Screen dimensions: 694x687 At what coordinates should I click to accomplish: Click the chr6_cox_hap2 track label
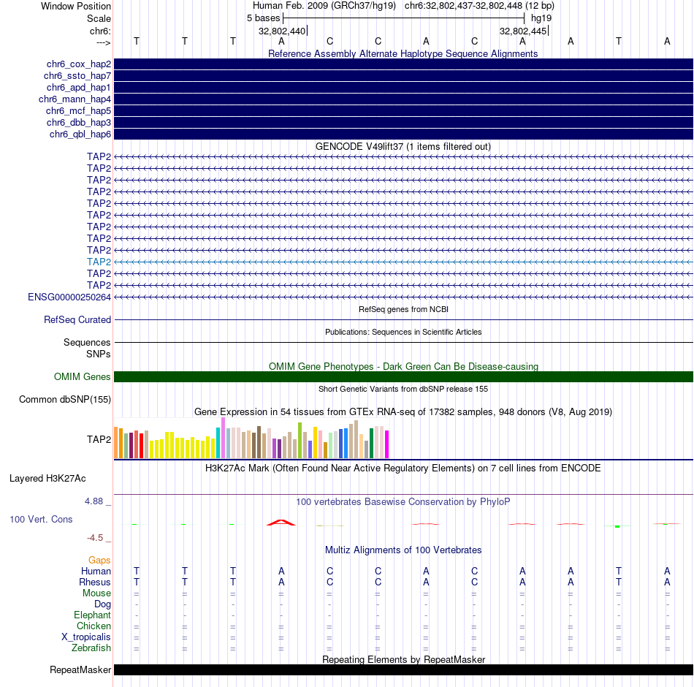pos(79,64)
